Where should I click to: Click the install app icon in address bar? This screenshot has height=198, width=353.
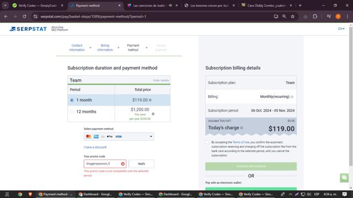[x=276, y=16]
